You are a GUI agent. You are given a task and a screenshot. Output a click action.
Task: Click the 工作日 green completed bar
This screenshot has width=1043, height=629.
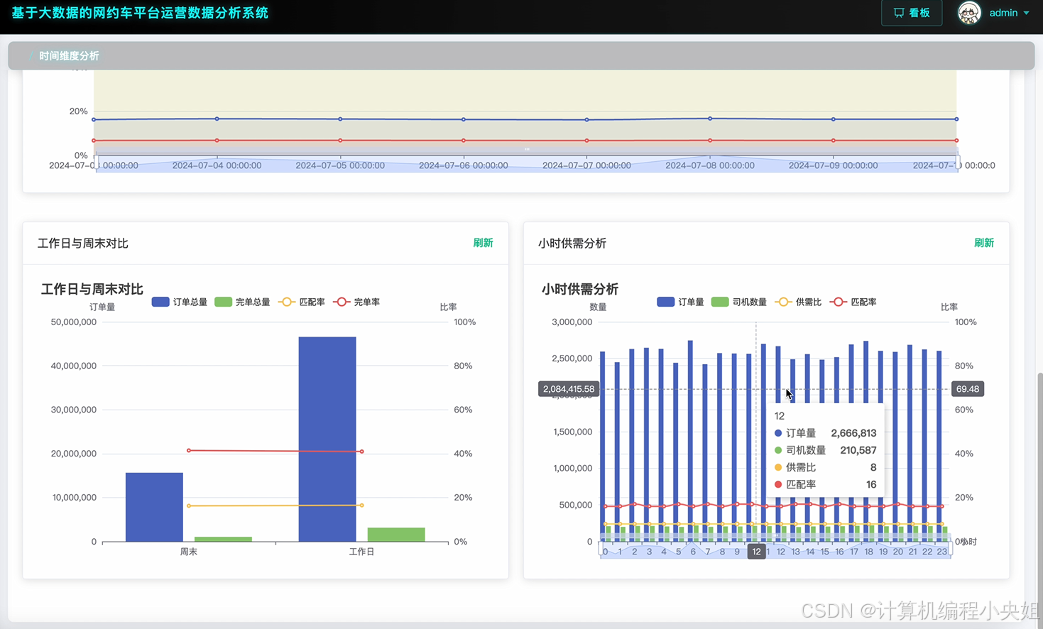coord(396,535)
